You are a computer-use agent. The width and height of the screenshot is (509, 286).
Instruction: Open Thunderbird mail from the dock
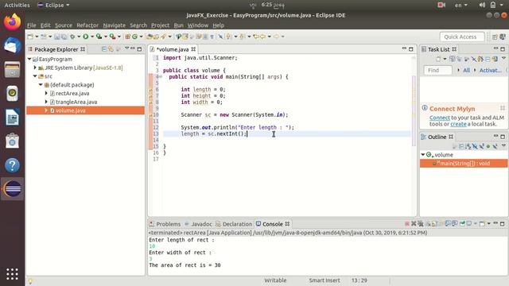13,46
